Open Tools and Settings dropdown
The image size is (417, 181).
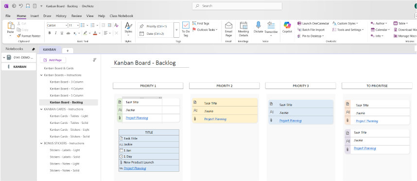pos(348,30)
